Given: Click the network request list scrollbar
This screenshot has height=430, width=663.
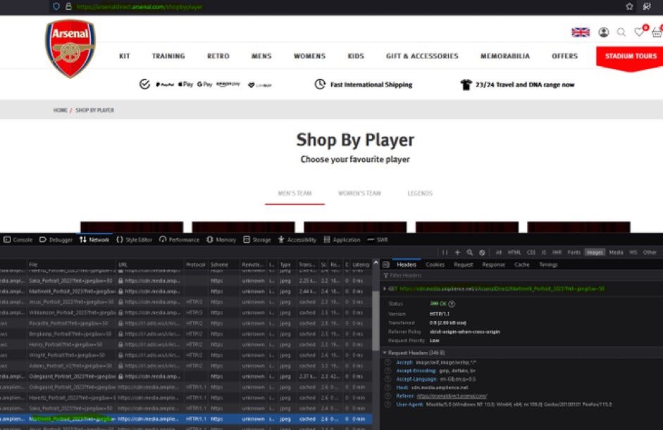Looking at the screenshot, I should click(376, 321).
